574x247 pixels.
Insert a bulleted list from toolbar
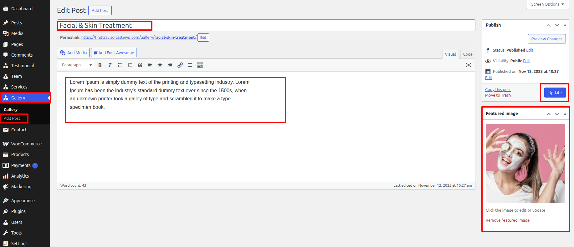[120, 65]
